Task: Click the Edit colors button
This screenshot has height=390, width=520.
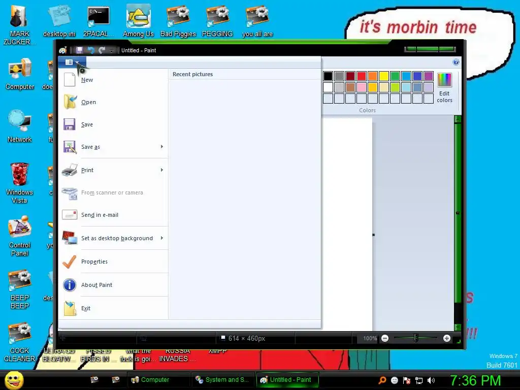Action: 444,88
